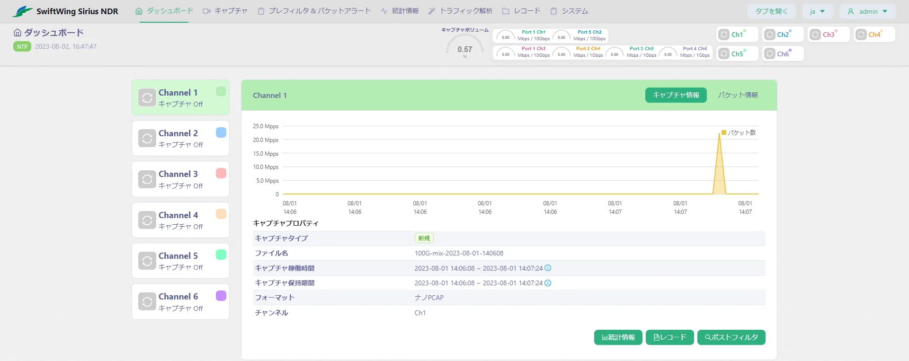
Task: Click the 新規 capture type tag
Action: click(424, 238)
